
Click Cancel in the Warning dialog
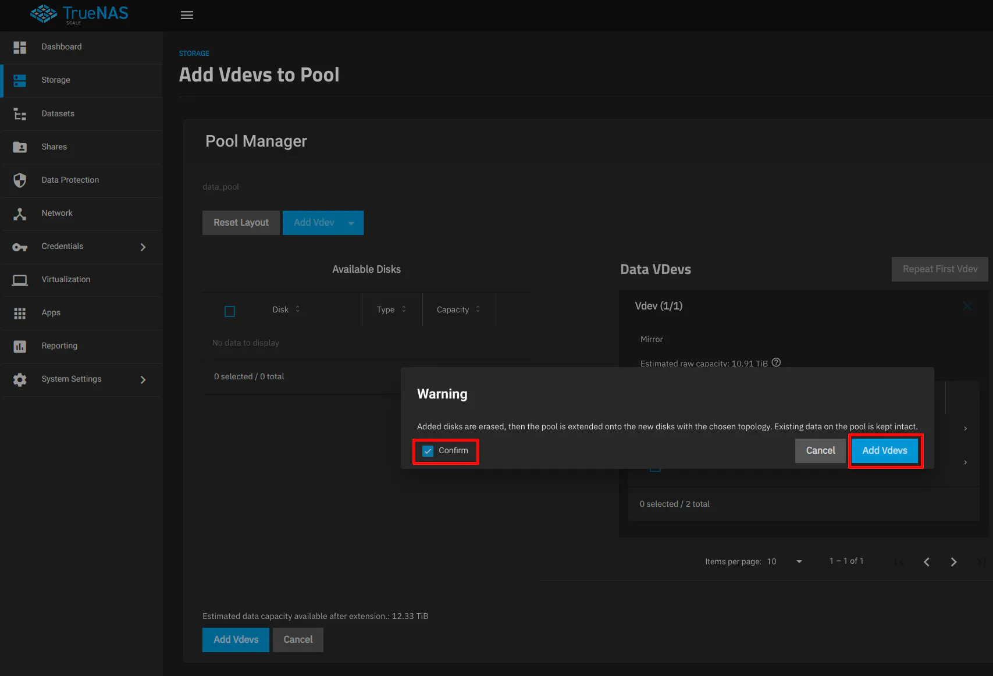click(820, 451)
